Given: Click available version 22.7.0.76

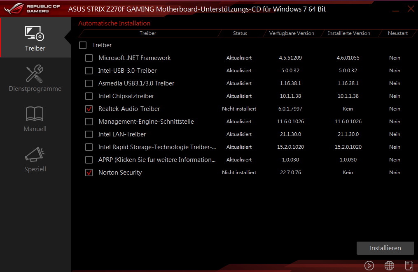Looking at the screenshot, I should coord(290,173).
